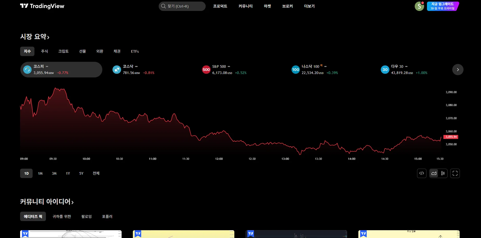Image resolution: width=481 pixels, height=238 pixels.
Task: Click the KOSDAQ index logo icon
Action: 117,70
